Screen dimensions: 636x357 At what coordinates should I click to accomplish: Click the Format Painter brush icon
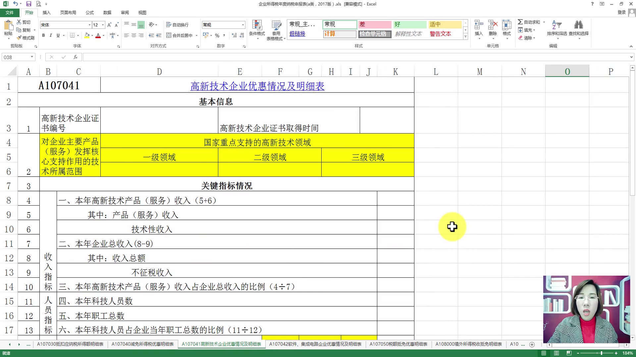19,38
